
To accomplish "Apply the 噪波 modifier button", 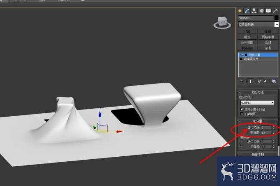I will (x=247, y=37).
